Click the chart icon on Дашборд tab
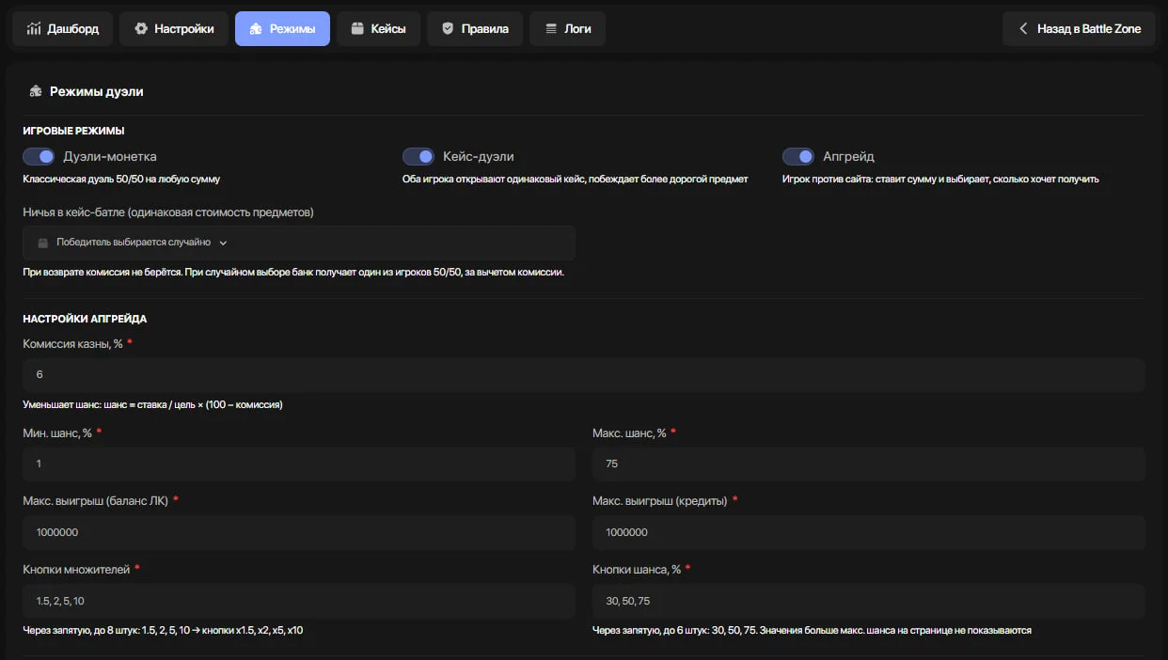 pyautogui.click(x=34, y=29)
